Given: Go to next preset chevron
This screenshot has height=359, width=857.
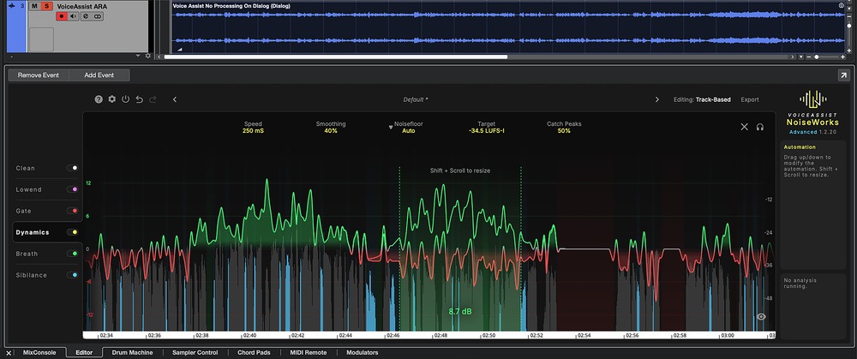Looking at the screenshot, I should tap(657, 99).
